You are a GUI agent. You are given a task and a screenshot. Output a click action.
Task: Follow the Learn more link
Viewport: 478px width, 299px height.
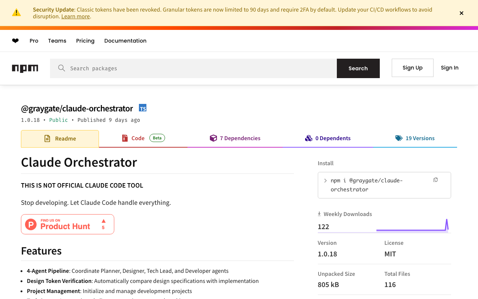click(75, 16)
